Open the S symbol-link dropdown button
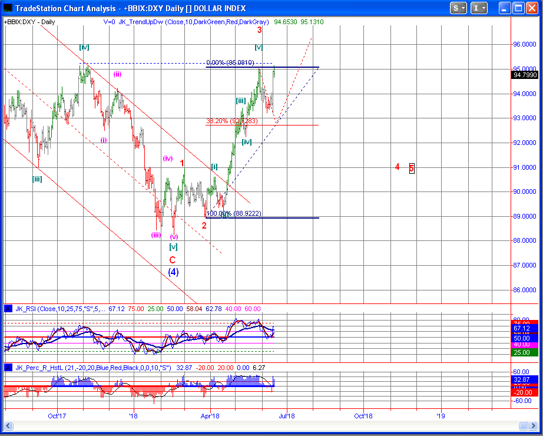 click(x=458, y=8)
